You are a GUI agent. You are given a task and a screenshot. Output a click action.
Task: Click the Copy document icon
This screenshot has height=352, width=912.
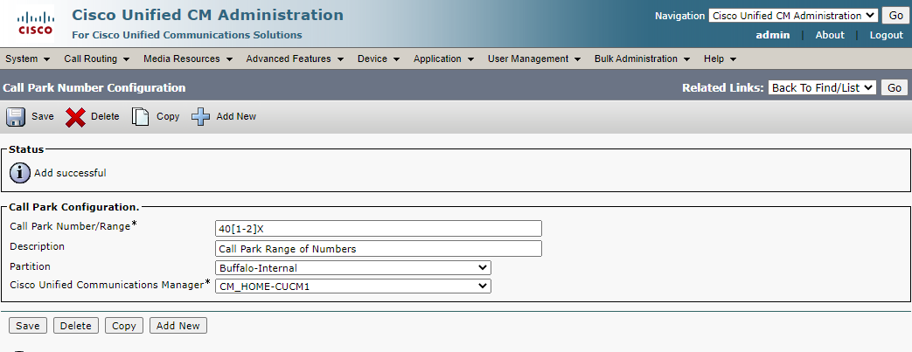[x=141, y=117]
